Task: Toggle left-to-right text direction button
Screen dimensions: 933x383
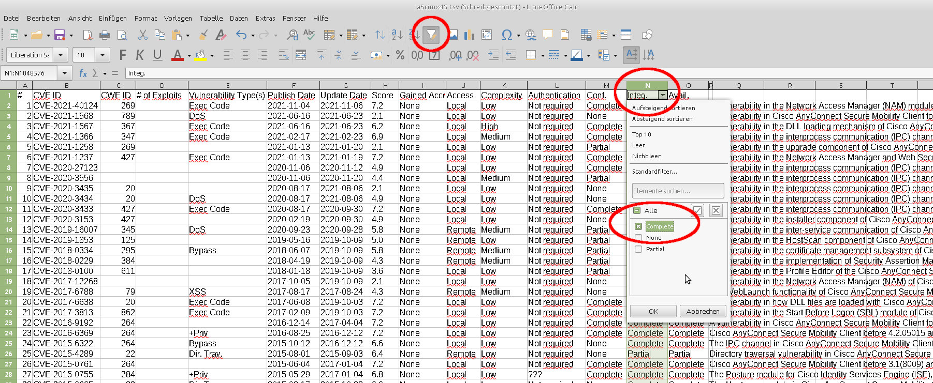Action: coord(631,55)
